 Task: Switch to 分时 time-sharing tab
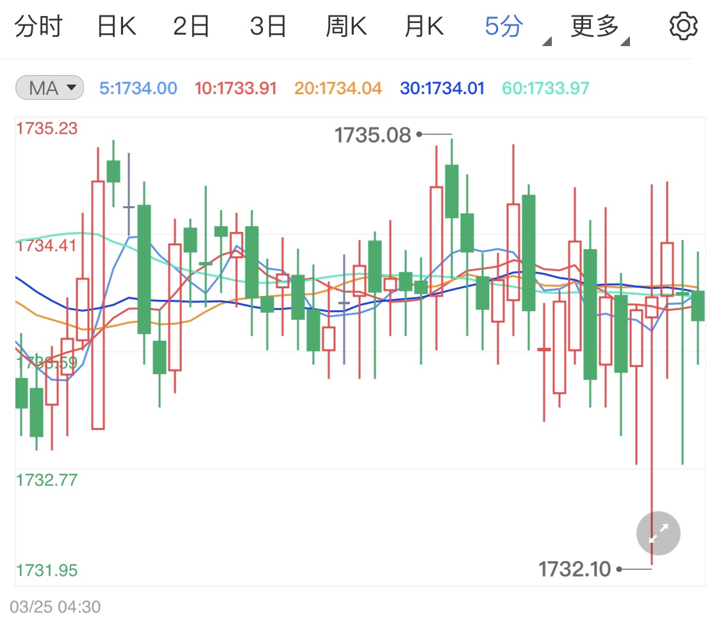point(38,26)
